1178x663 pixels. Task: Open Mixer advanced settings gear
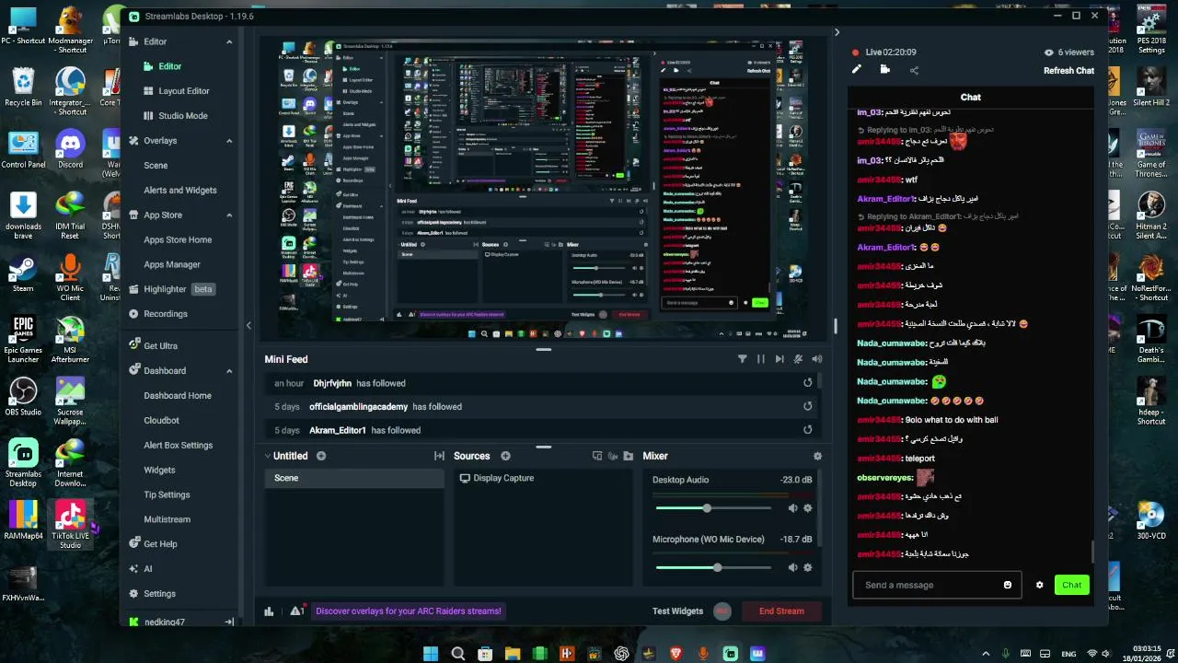coord(817,456)
